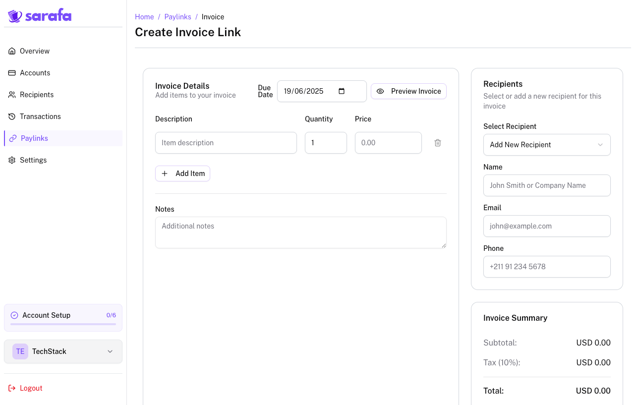This screenshot has width=639, height=405.
Task: Click the Add Item button
Action: point(182,174)
